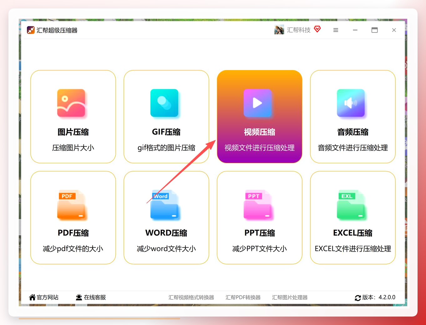Click the 减少pdf文件的大小 description text
Viewport: 426px width, 325px height.
[73, 249]
